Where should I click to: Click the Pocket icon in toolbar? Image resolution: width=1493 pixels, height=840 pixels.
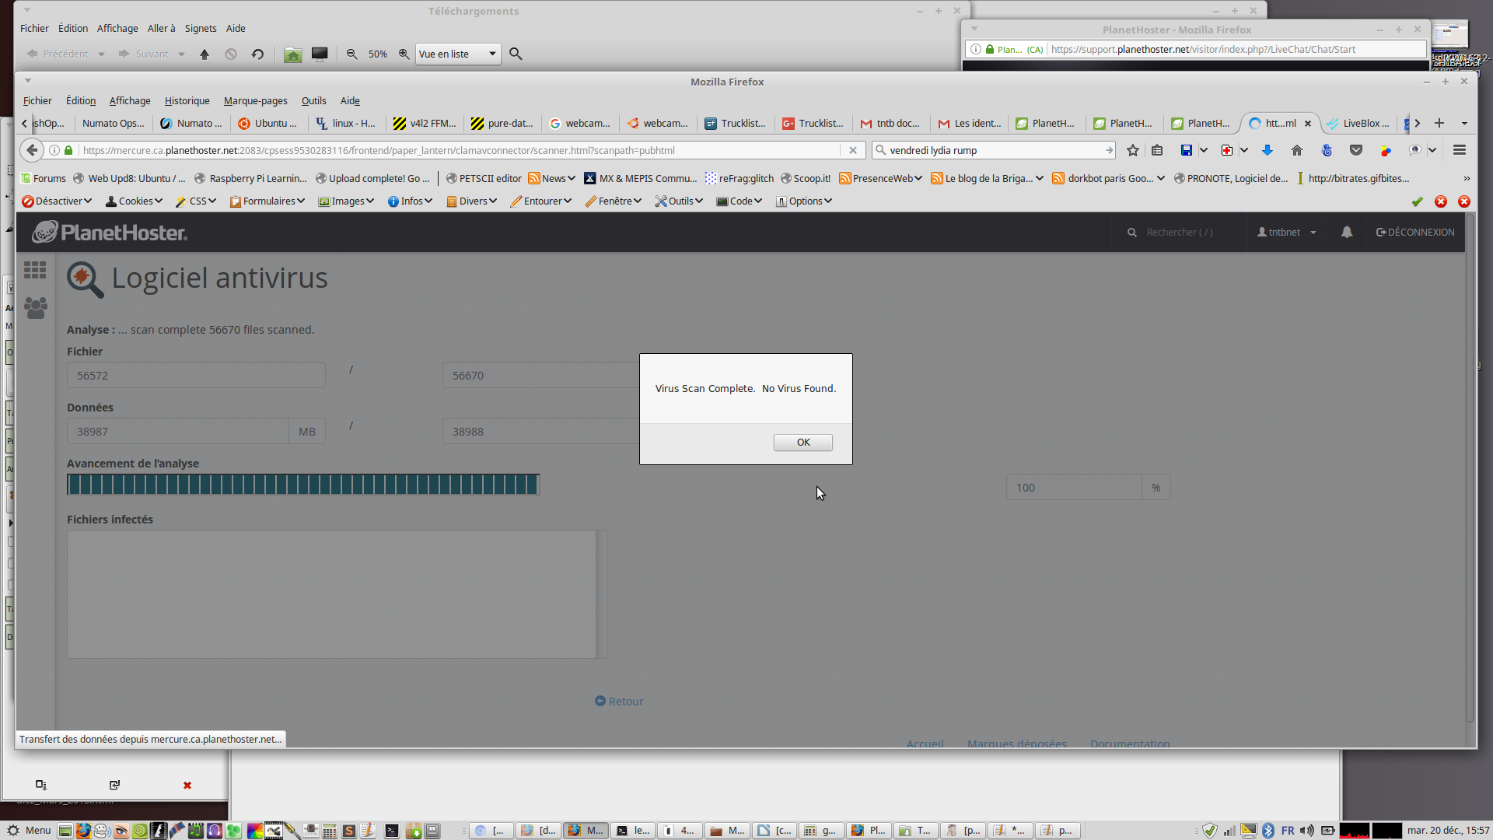[1355, 150]
